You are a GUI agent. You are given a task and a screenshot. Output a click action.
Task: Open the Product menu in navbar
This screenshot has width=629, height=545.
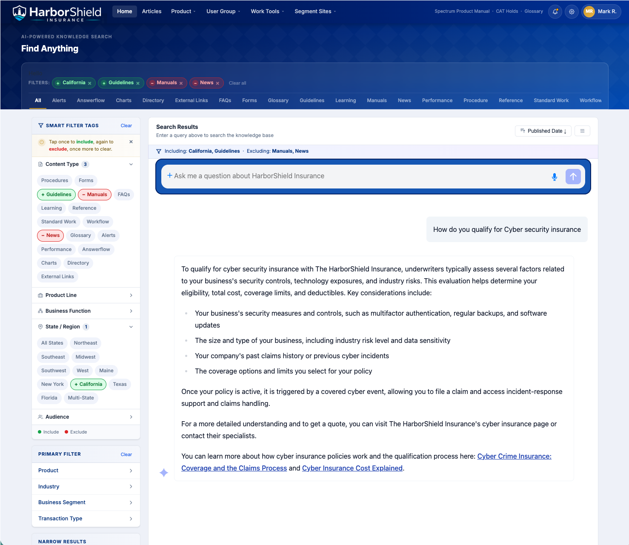(x=183, y=11)
